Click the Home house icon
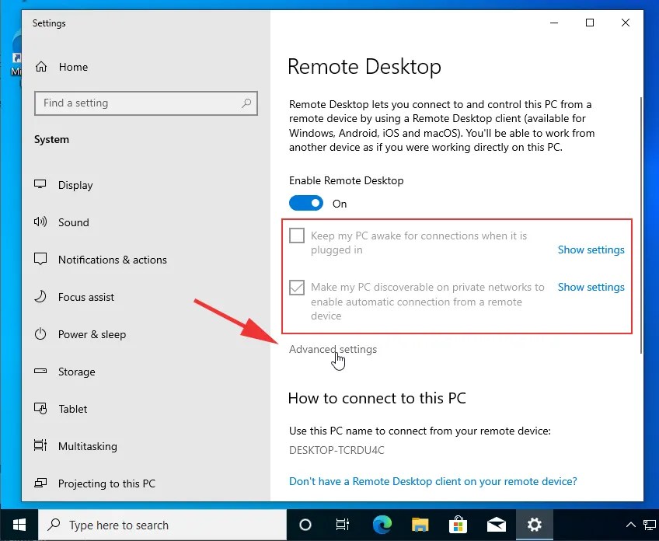 click(x=40, y=67)
